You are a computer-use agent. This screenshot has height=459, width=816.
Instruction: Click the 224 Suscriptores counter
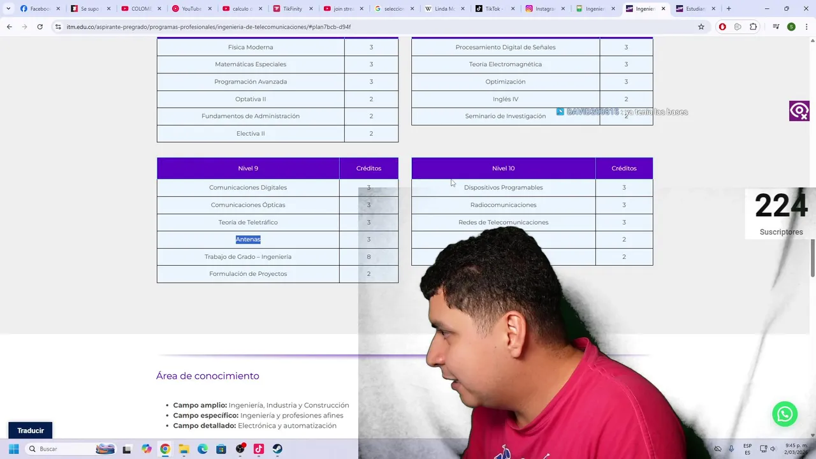(x=781, y=214)
